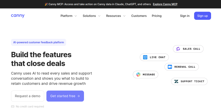The width and height of the screenshot is (221, 110).
Task: Click the Get started free button
Action: click(x=65, y=96)
